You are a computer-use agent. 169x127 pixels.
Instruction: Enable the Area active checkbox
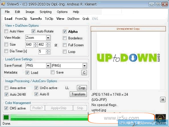(x=6, y=88)
